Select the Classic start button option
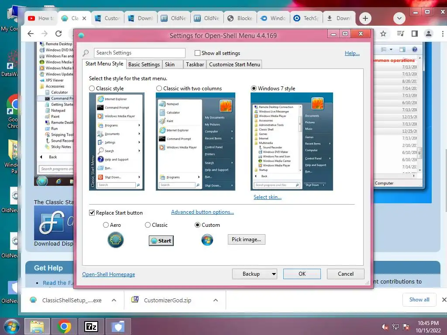Image resolution: width=447 pixels, height=335 pixels. click(x=148, y=225)
